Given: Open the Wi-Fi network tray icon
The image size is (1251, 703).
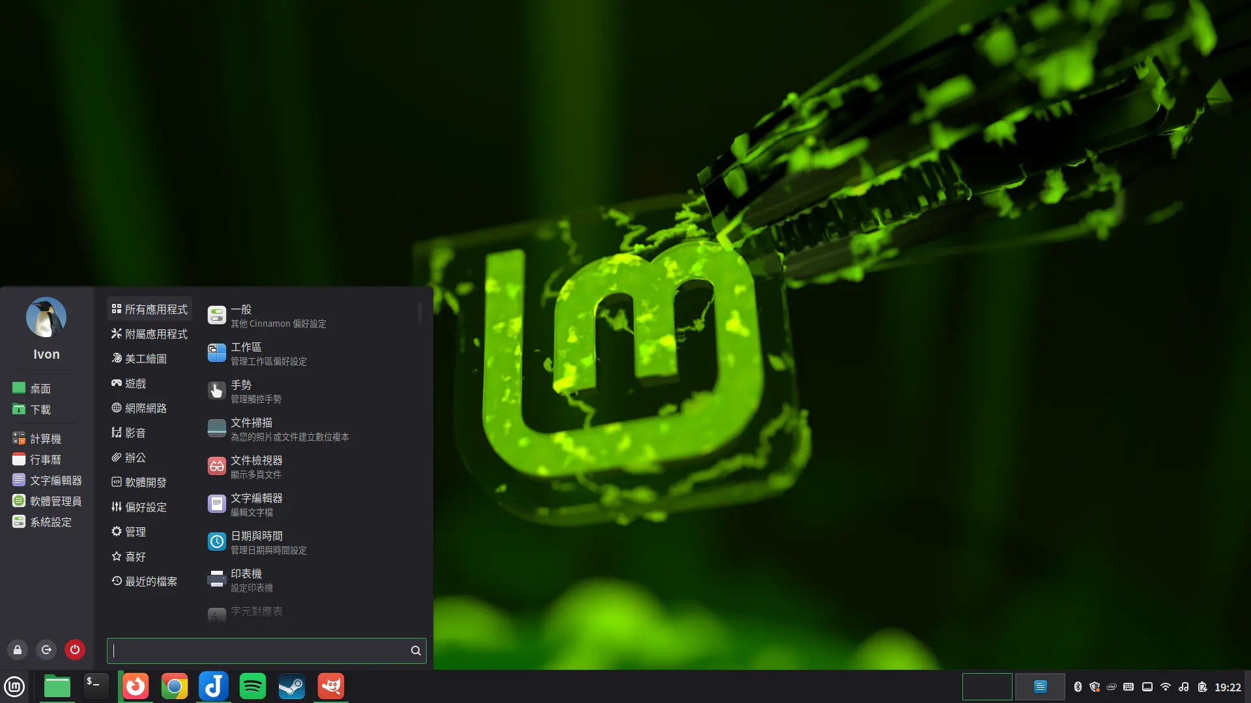Looking at the screenshot, I should pos(1166,687).
